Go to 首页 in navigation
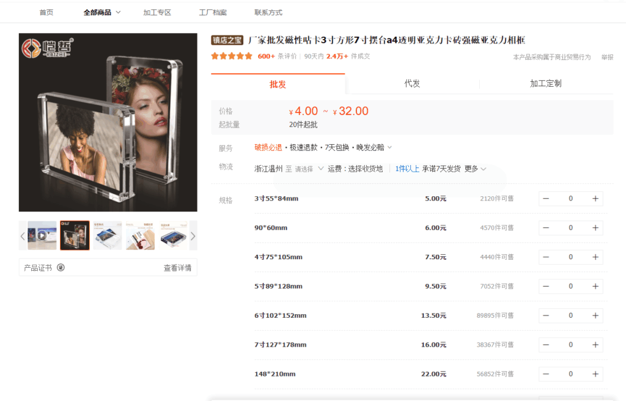626x401 pixels. click(x=46, y=12)
